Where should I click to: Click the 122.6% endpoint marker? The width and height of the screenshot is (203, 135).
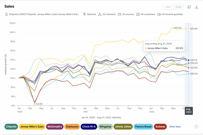(189, 68)
